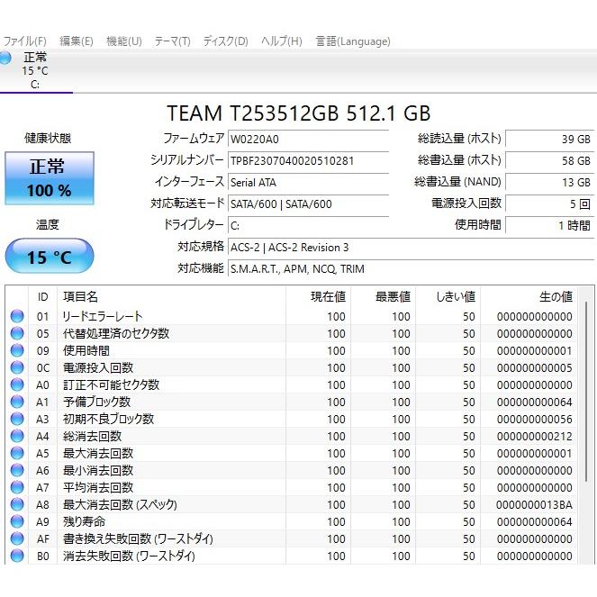The height and width of the screenshot is (597, 597).
Task: Open the ヘルプ(H) menu
Action: pos(281,41)
